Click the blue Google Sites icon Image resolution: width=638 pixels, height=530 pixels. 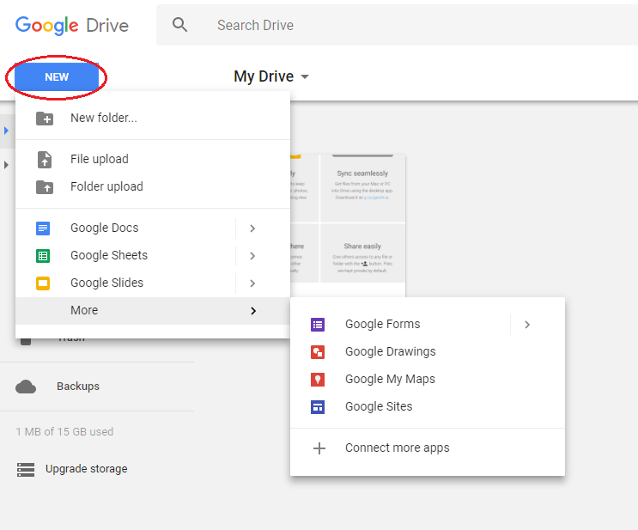318,407
